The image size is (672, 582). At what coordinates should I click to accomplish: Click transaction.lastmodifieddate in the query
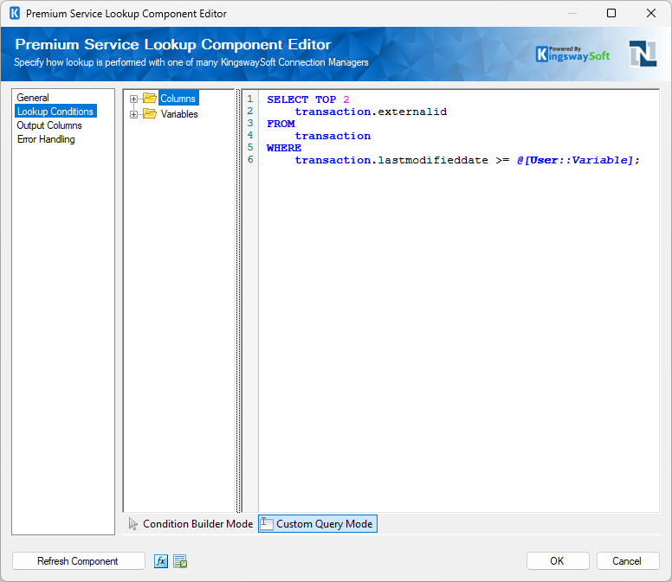tap(391, 160)
